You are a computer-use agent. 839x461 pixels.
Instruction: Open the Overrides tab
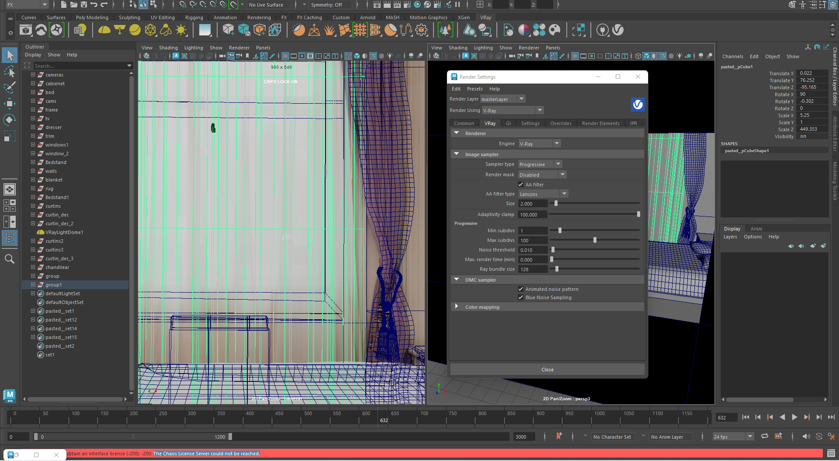561,123
